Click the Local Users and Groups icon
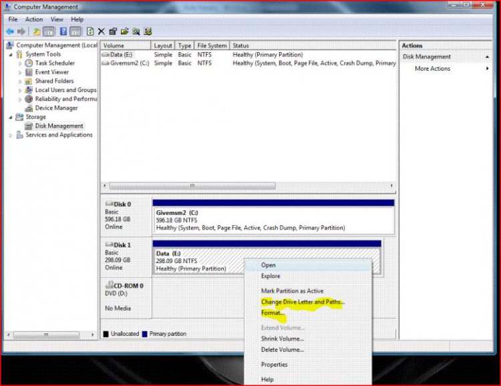 pos(29,89)
